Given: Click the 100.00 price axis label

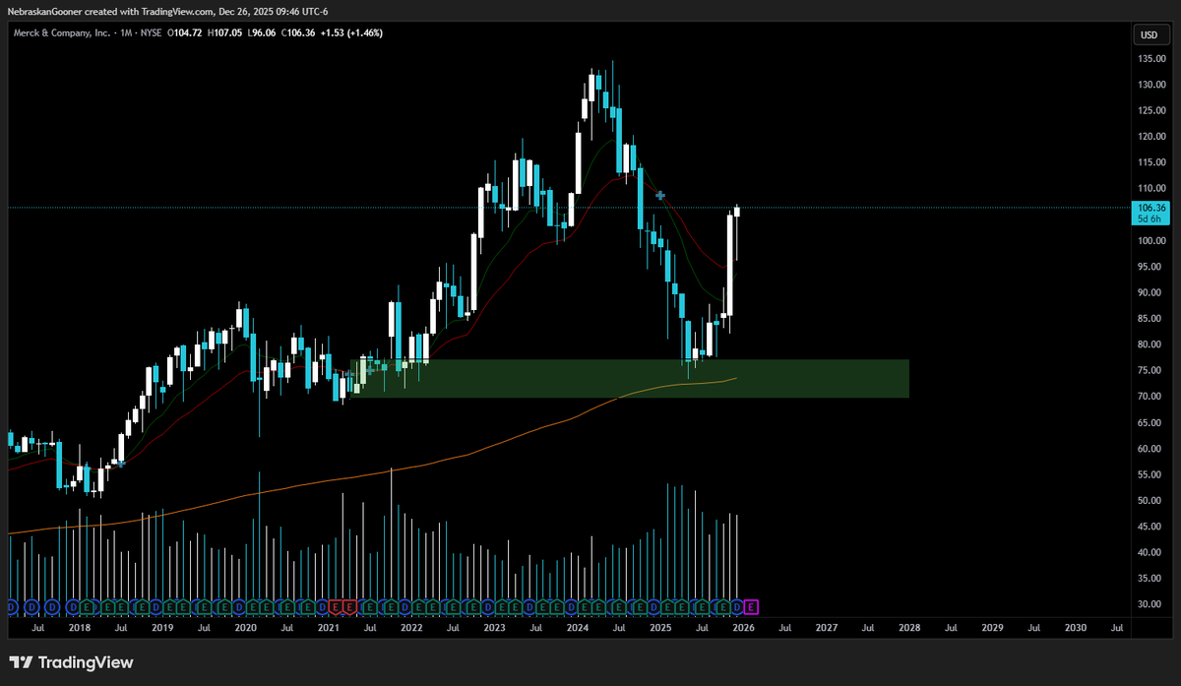Looking at the screenshot, I should (1151, 241).
